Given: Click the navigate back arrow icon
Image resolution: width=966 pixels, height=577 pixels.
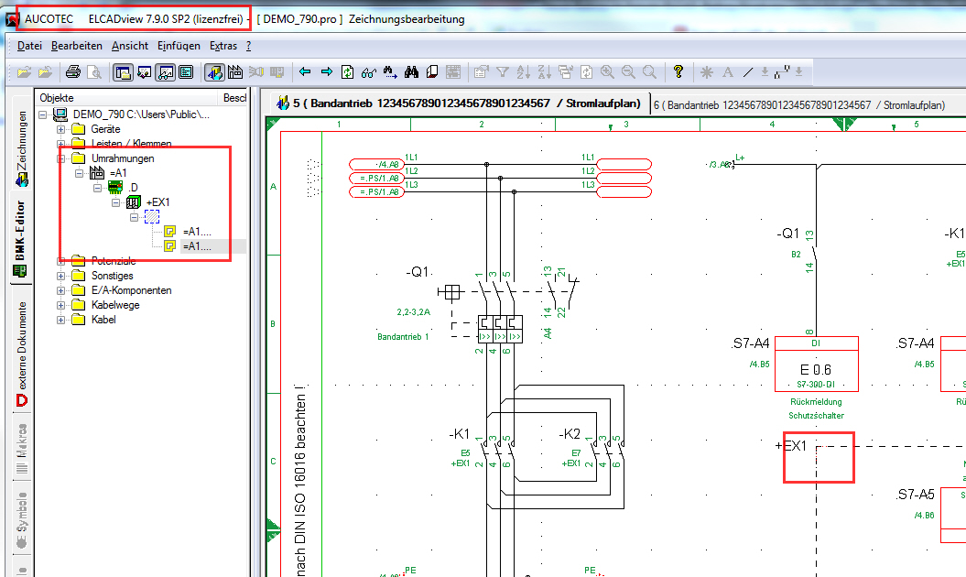Looking at the screenshot, I should [x=305, y=72].
